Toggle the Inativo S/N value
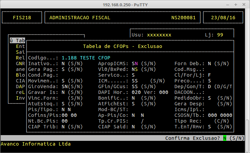Viewport: 250px width, 153px height. [63, 63]
